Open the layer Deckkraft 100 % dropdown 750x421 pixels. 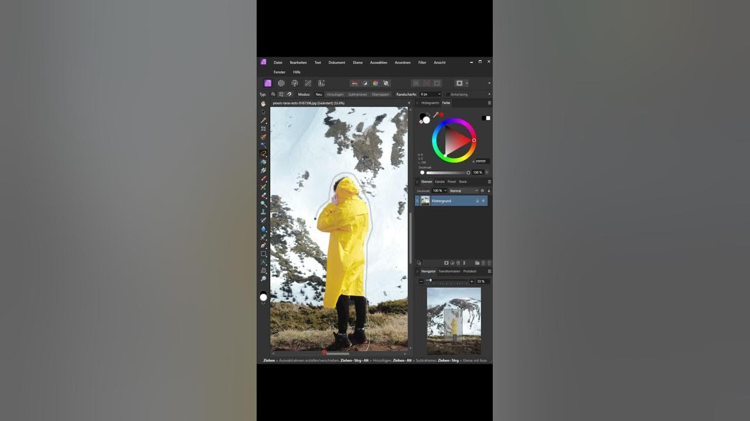[445, 191]
